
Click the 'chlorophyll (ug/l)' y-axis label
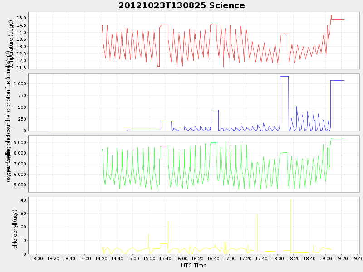point(15,229)
